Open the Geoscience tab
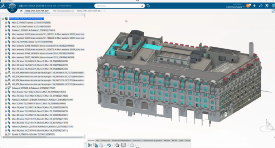The image size is (275, 148). 137,141
